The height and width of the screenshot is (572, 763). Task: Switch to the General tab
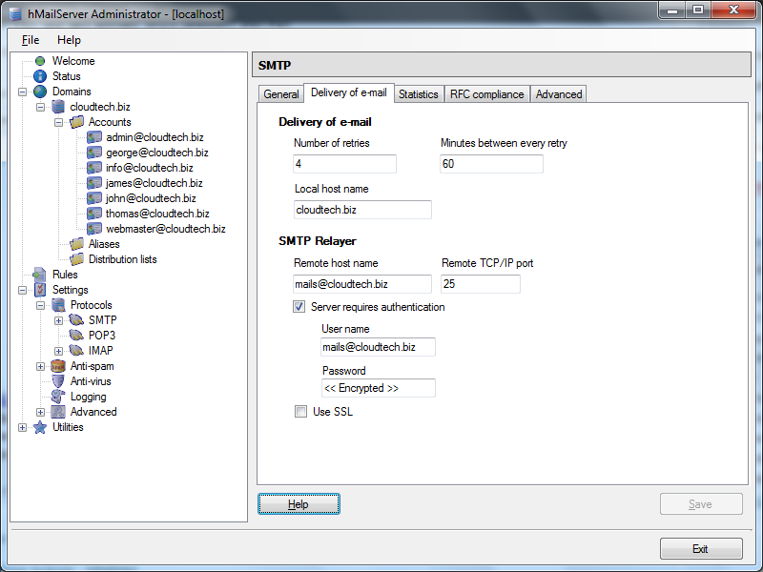coord(280,93)
